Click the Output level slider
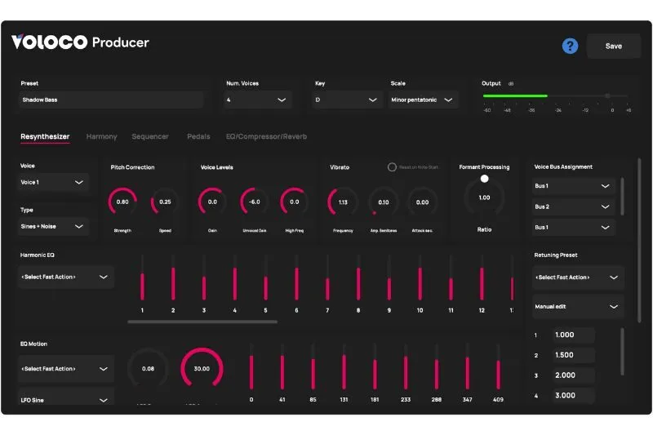The image size is (653, 435). (557, 95)
